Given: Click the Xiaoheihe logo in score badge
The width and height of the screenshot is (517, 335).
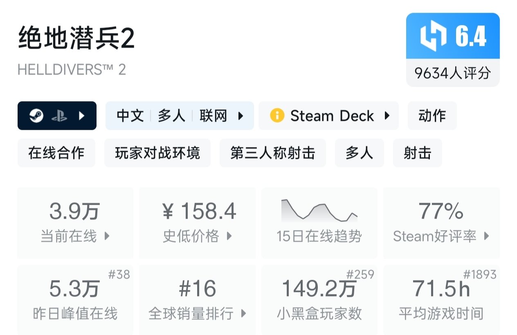Looking at the screenshot, I should pyautogui.click(x=434, y=36).
